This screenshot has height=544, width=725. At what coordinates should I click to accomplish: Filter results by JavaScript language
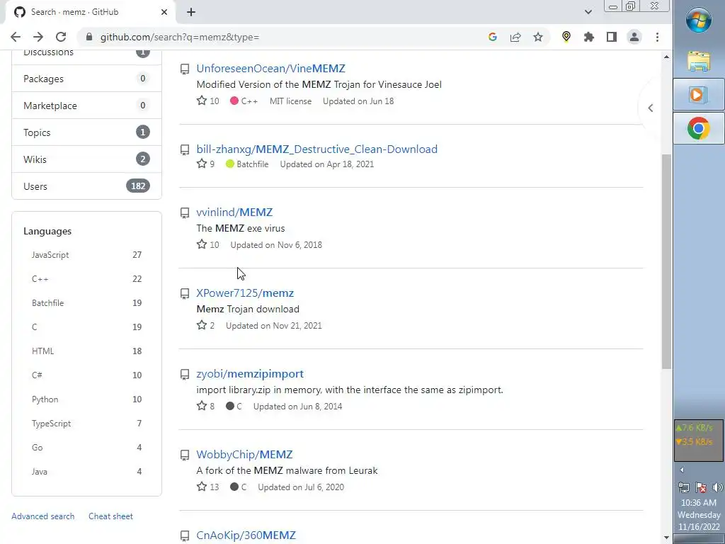click(x=86, y=255)
